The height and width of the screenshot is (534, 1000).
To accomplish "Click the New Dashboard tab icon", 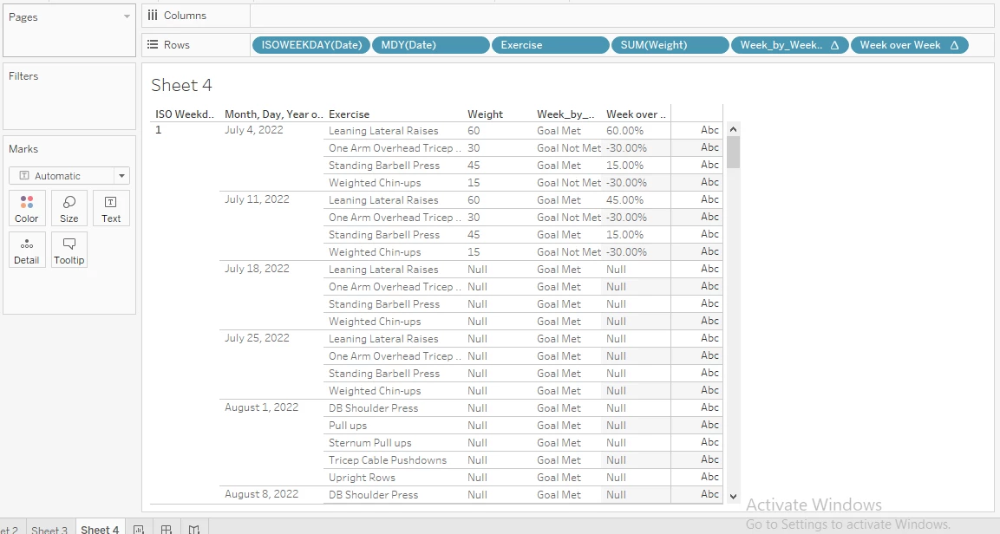I will [166, 528].
